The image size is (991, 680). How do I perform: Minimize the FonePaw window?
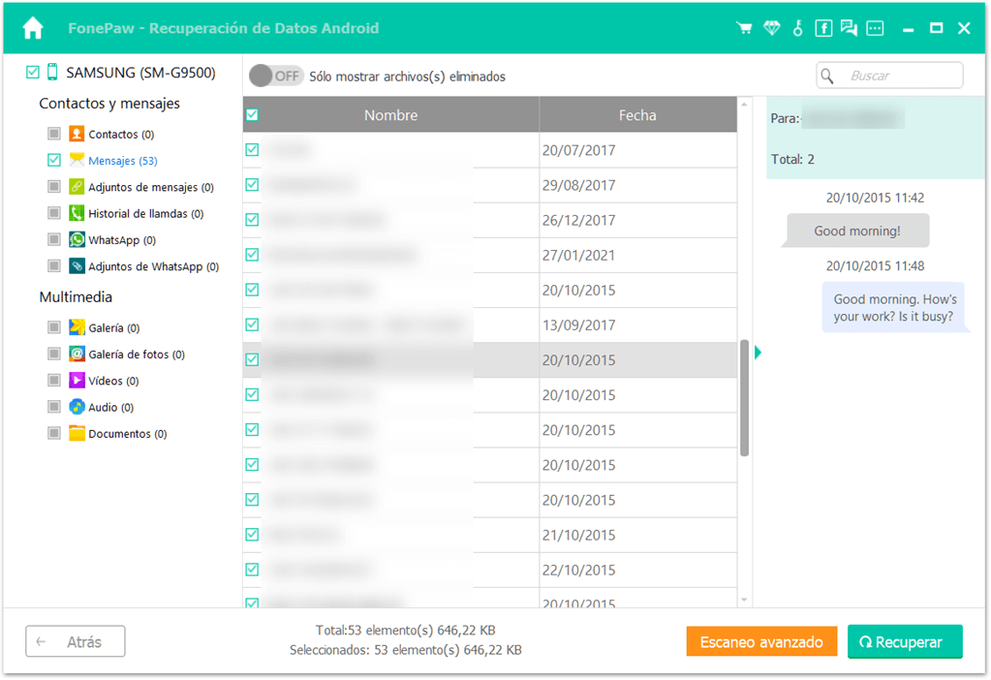909,29
